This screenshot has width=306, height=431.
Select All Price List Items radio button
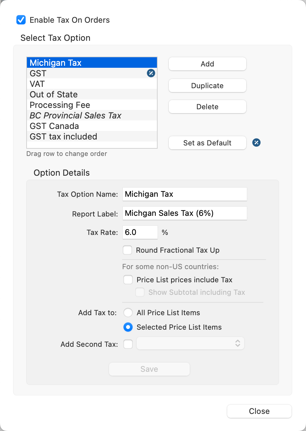click(x=128, y=313)
